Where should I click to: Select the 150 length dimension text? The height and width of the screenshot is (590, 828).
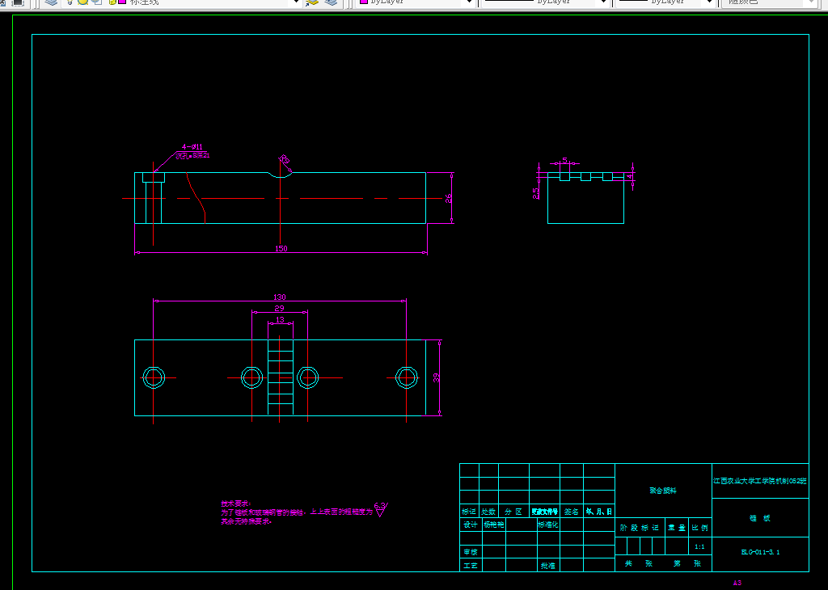pos(281,249)
